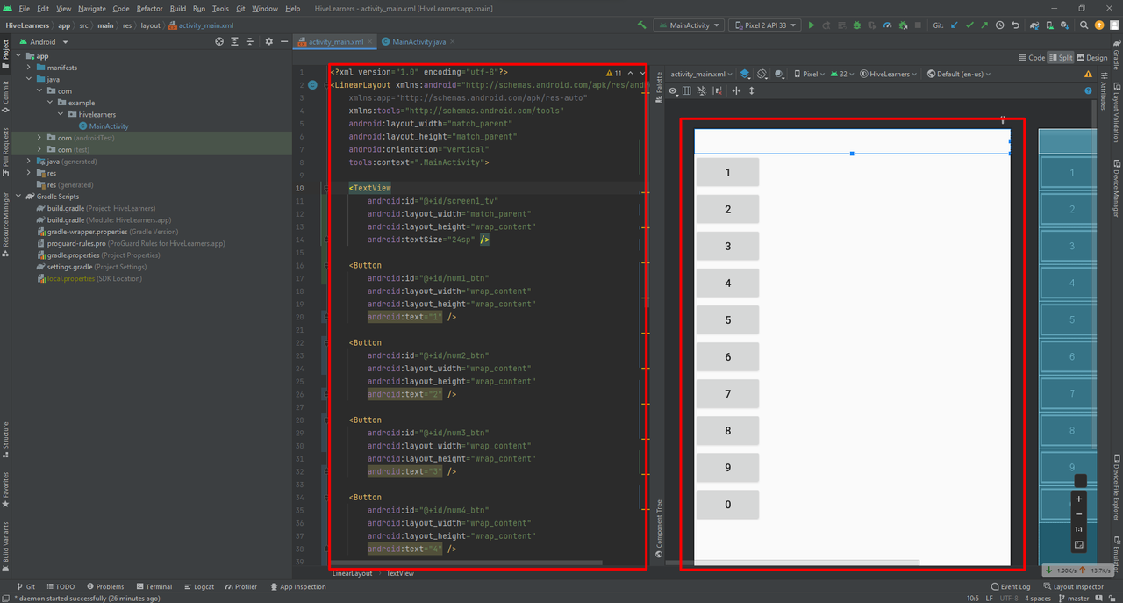Image resolution: width=1123 pixels, height=603 pixels.
Task: Click button 5 in the design preview
Action: 727,320
